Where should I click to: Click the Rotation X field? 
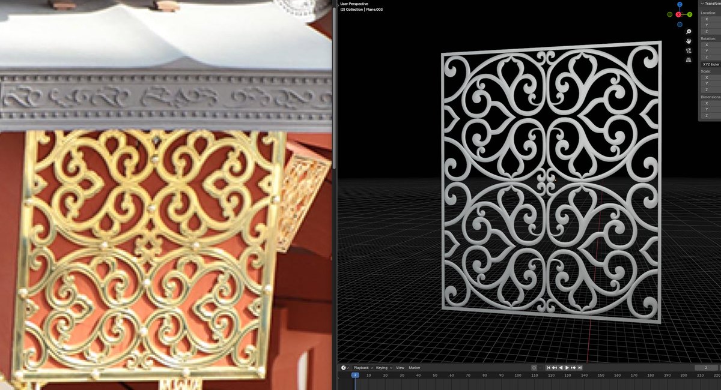click(x=711, y=45)
